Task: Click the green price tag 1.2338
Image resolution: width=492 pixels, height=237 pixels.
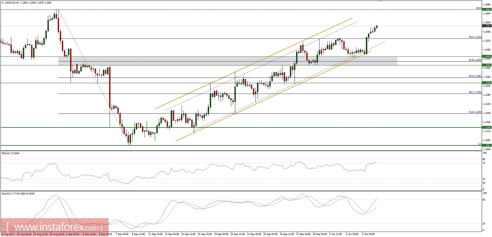Action: pyautogui.click(x=487, y=83)
